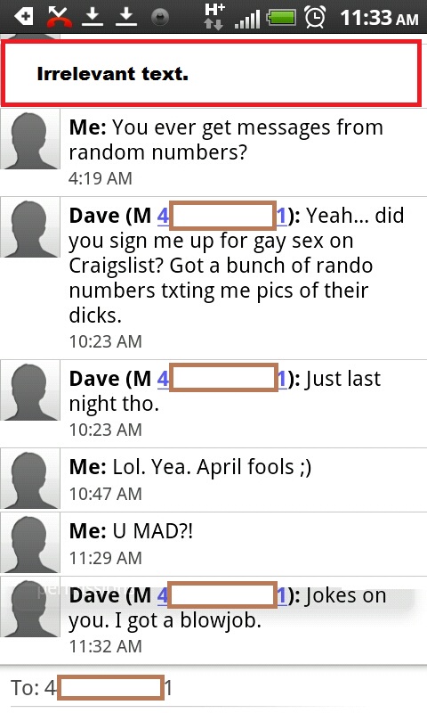The image size is (427, 713).
Task: Tap the plus tag notification icon
Action: (23, 17)
